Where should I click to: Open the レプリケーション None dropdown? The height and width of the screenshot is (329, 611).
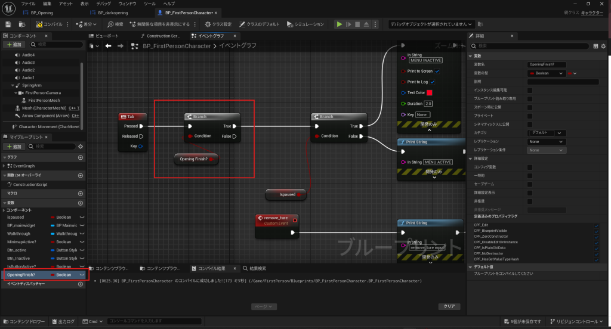click(546, 142)
